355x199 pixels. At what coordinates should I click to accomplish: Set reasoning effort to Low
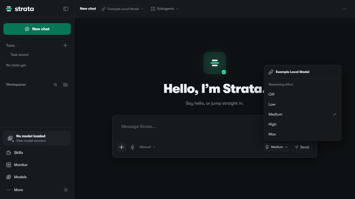303,104
